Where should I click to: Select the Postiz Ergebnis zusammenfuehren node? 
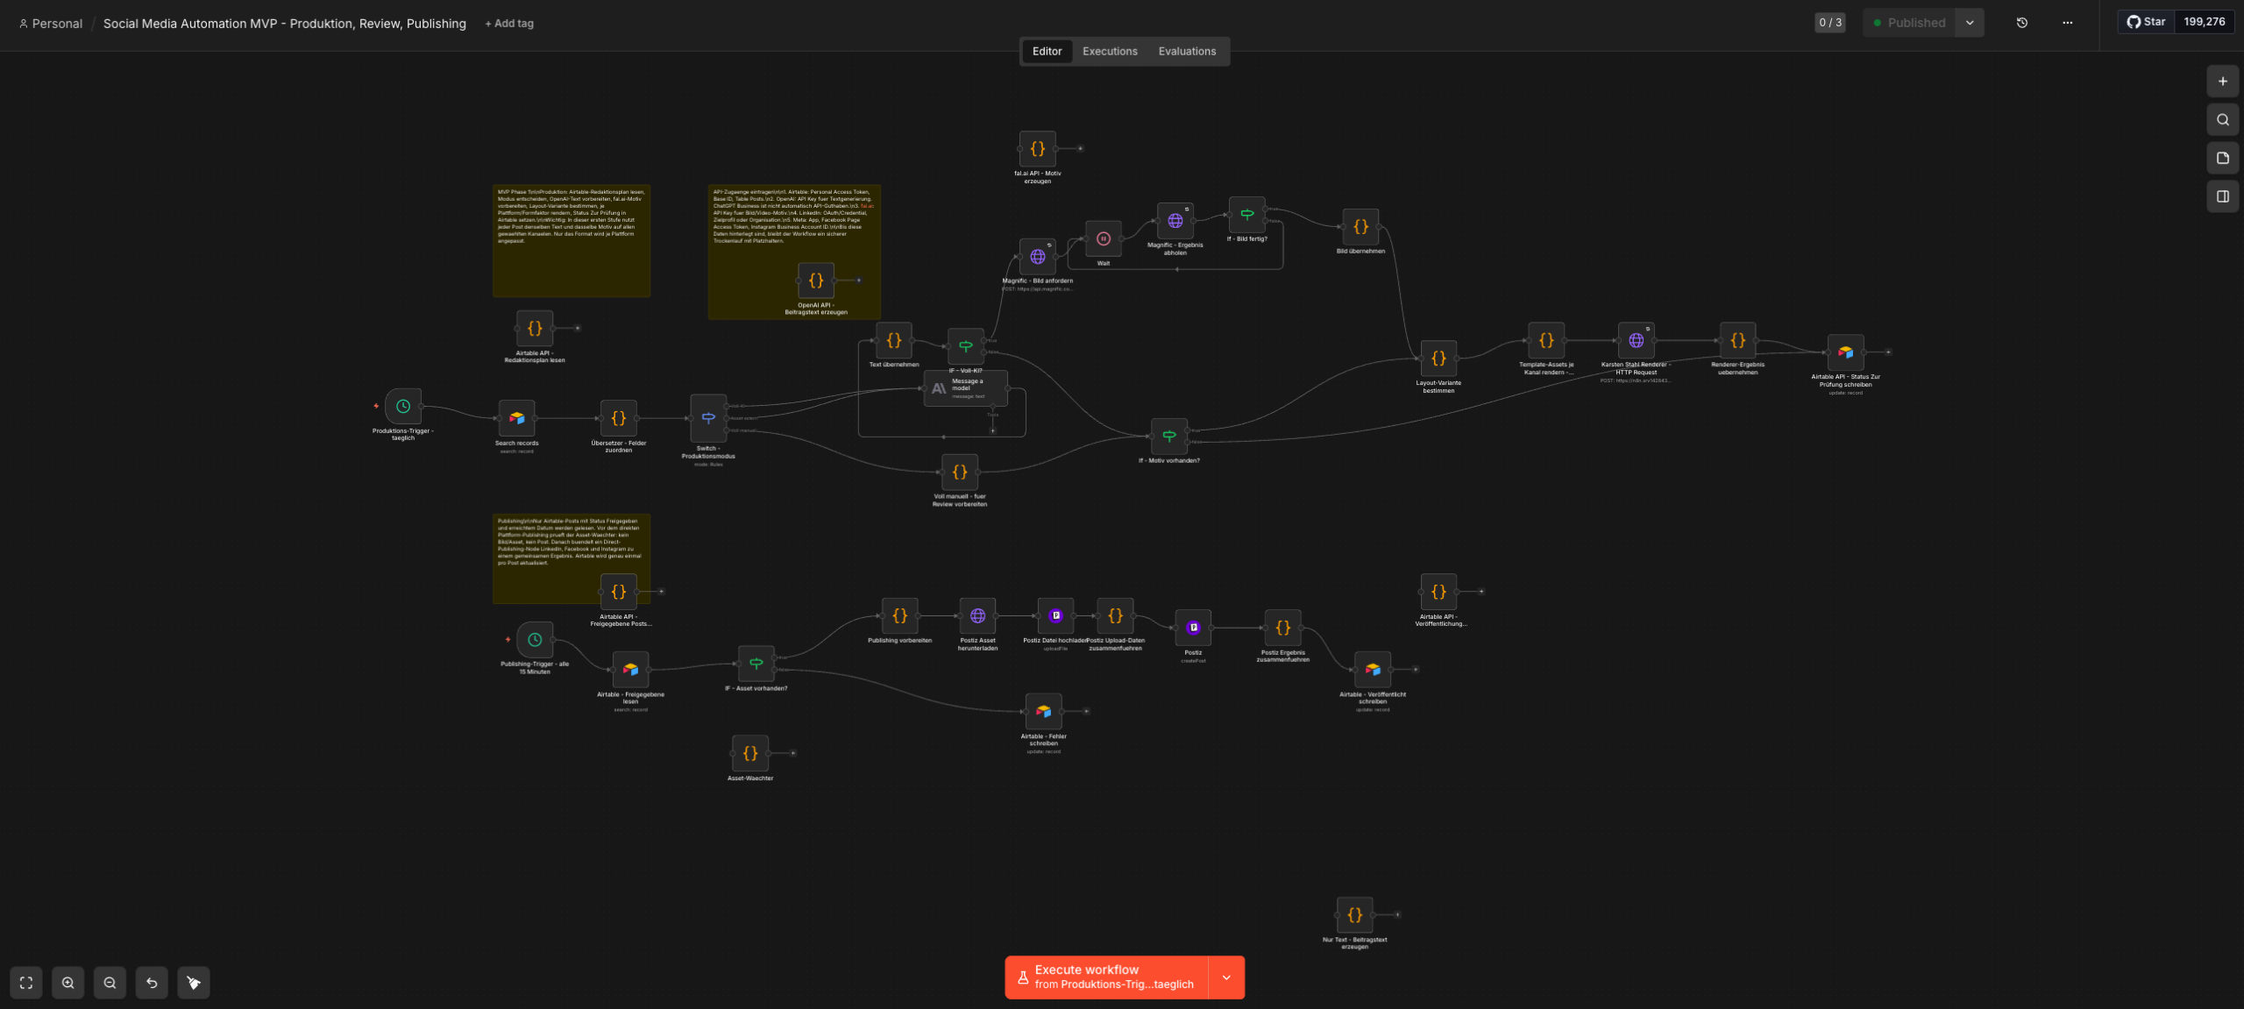click(x=1283, y=628)
